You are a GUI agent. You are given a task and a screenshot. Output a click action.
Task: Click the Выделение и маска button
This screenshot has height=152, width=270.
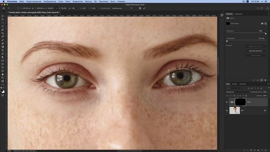click(x=256, y=46)
